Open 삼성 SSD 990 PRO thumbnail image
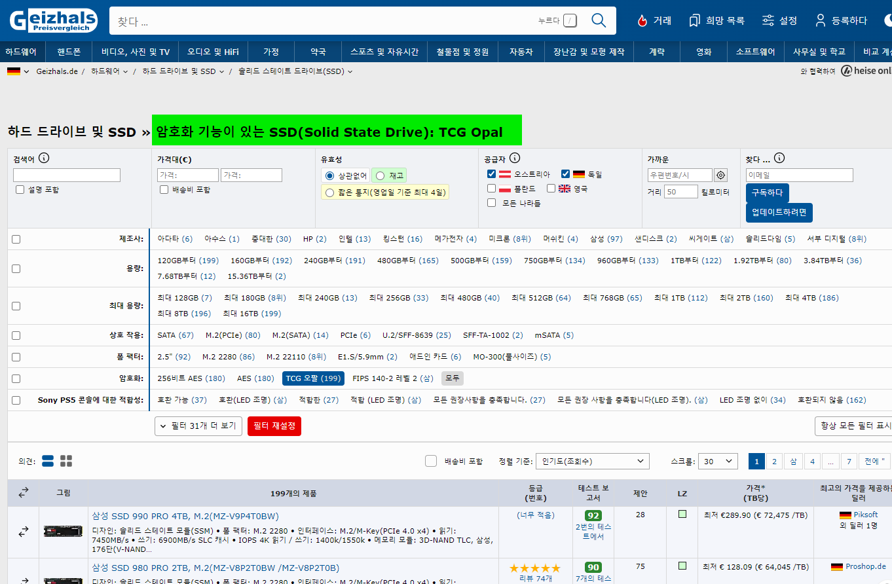This screenshot has width=892, height=584. (x=63, y=531)
